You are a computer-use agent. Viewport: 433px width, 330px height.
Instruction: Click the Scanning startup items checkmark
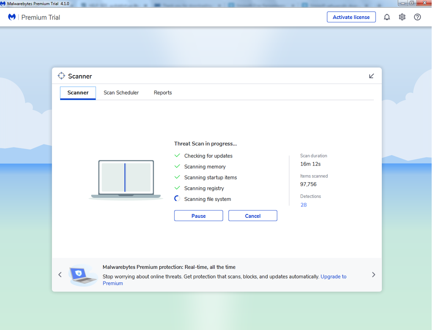(x=177, y=177)
